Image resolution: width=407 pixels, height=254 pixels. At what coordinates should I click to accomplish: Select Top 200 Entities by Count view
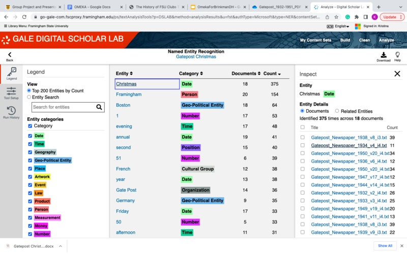(29, 90)
